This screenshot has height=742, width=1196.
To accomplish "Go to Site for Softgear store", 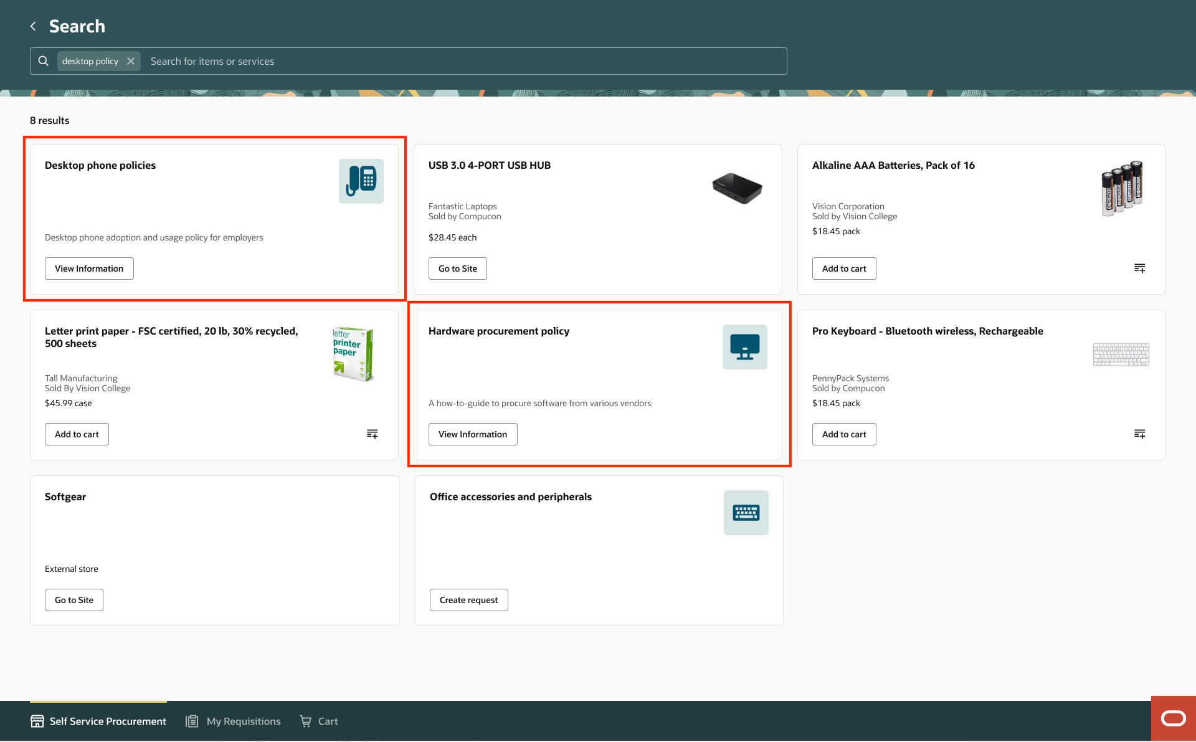I will click(x=74, y=600).
